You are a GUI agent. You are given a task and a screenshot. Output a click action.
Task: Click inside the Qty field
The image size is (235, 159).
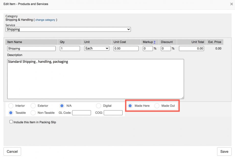[70, 48]
